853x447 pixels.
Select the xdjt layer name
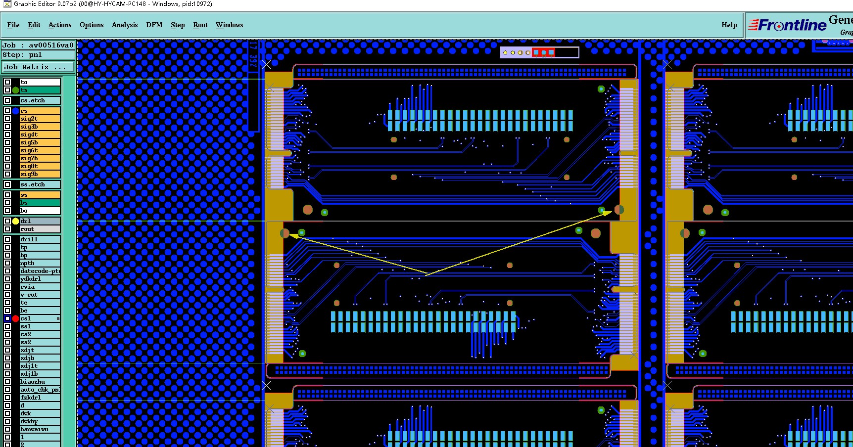pyautogui.click(x=40, y=350)
